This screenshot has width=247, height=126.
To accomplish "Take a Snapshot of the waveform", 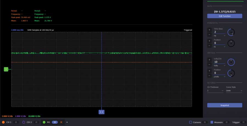I will pos(224,105).
